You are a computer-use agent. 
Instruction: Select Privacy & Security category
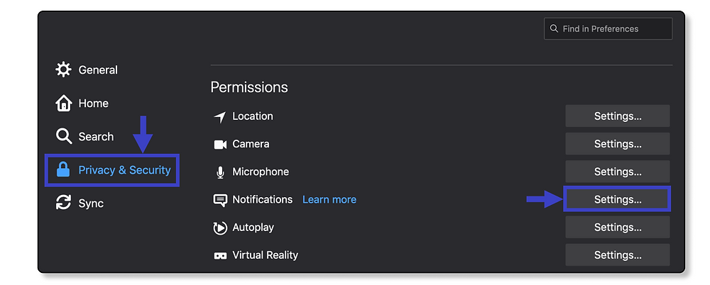pos(112,170)
